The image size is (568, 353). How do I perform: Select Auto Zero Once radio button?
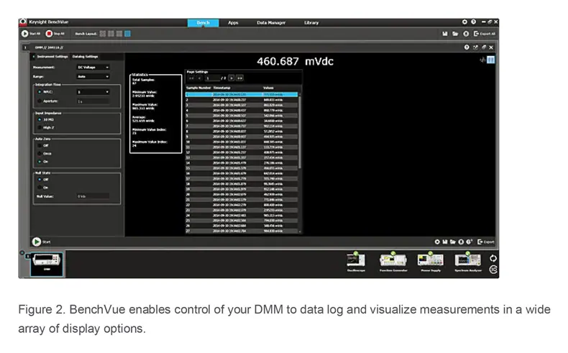pos(40,154)
